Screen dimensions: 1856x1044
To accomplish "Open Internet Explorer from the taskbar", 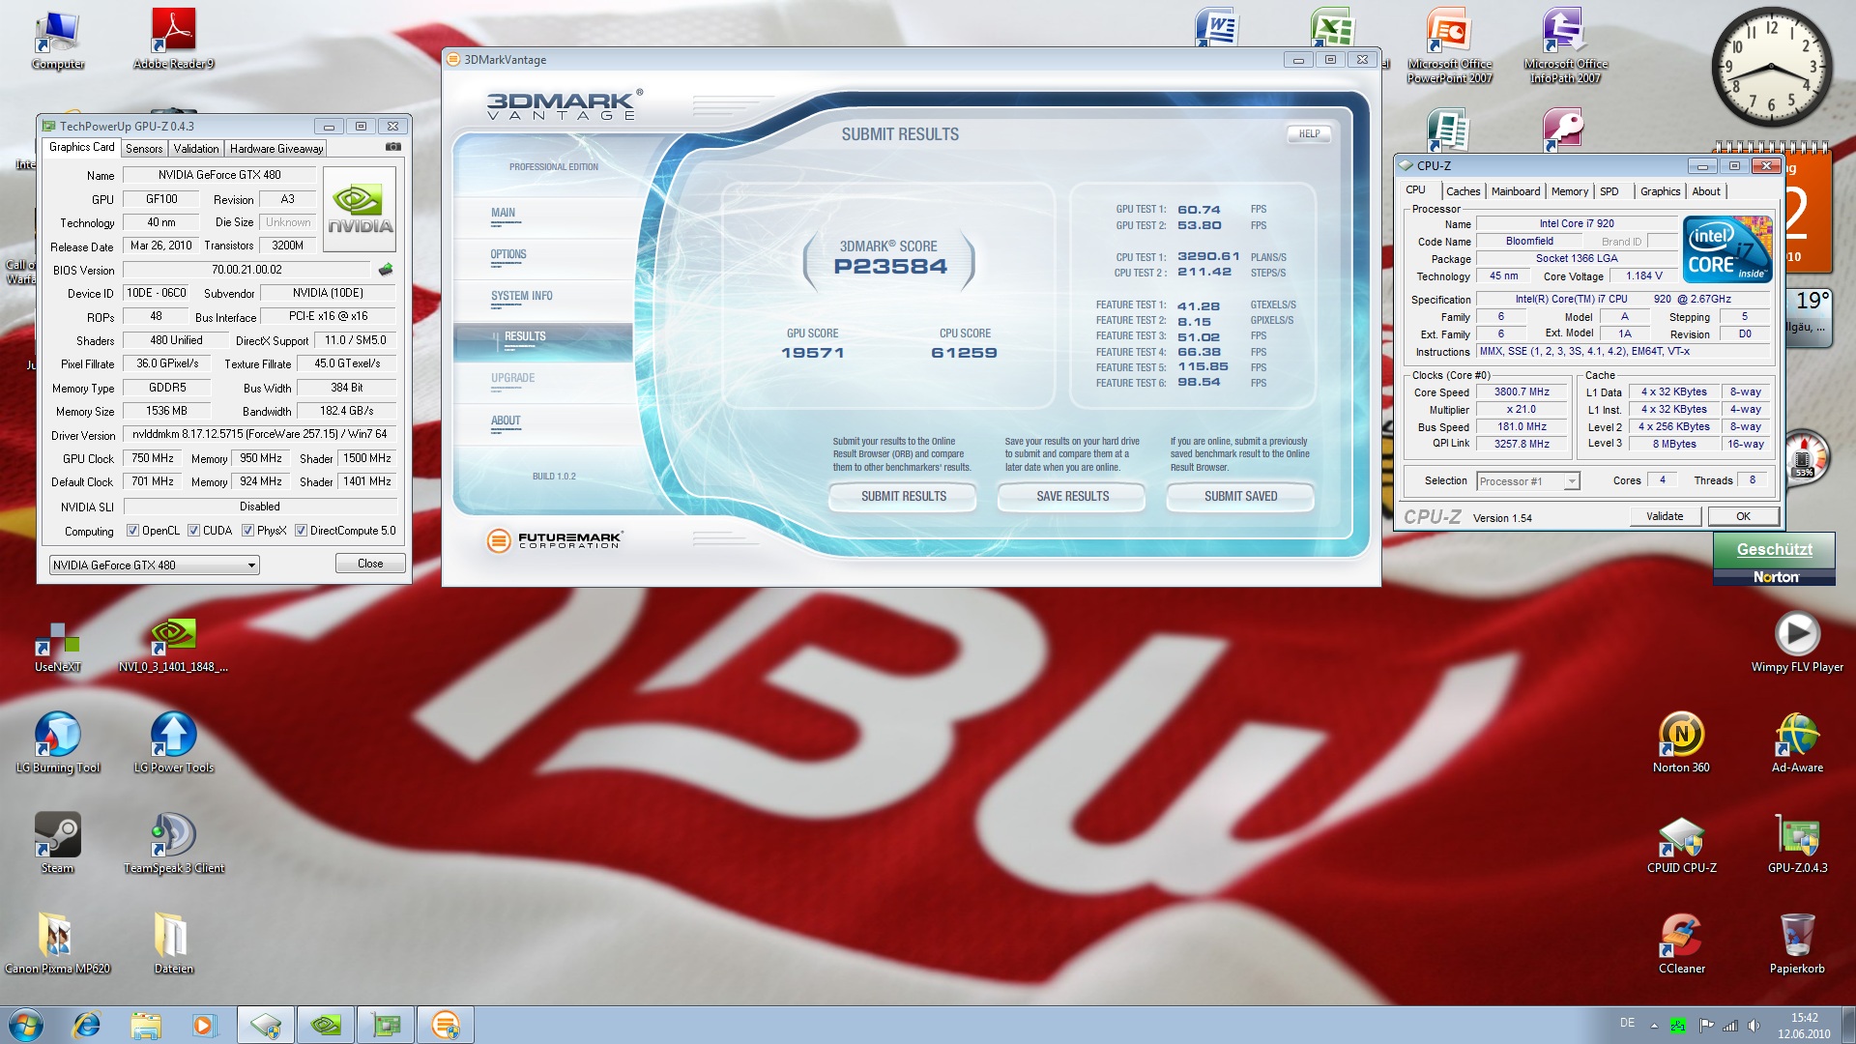I will tap(87, 1025).
